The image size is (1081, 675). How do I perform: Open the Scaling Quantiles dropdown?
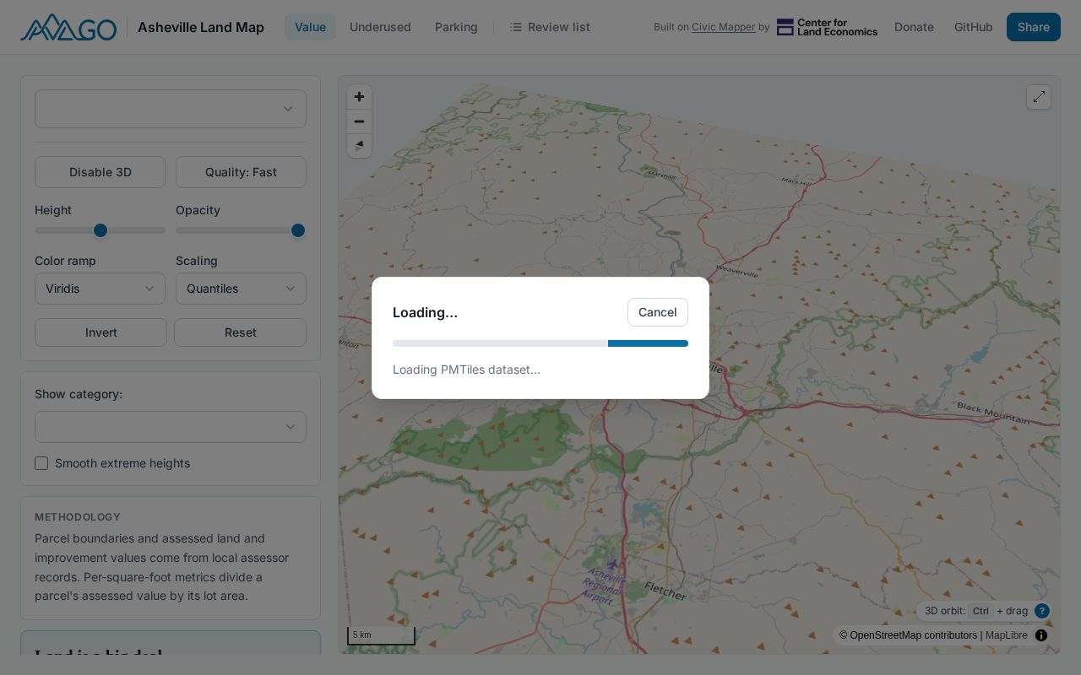(241, 289)
